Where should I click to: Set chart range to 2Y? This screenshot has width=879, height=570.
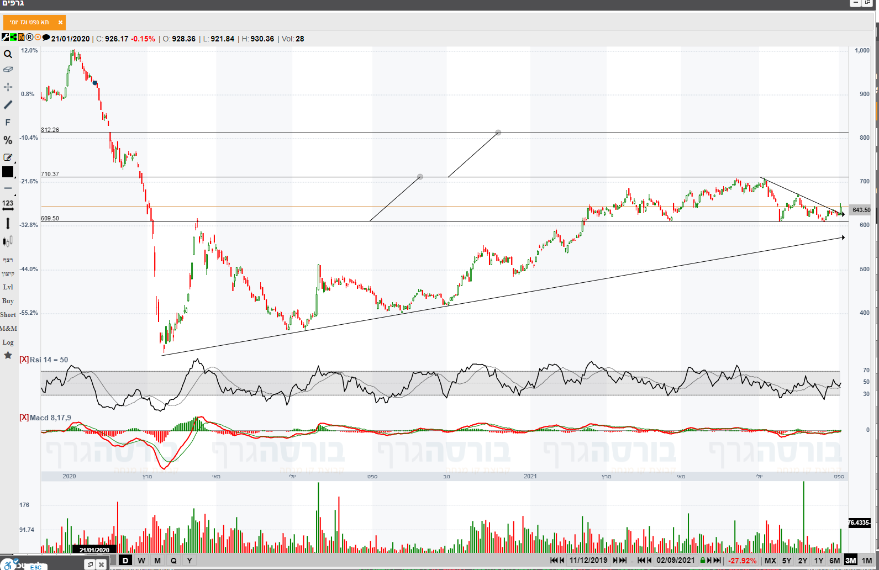coord(803,561)
